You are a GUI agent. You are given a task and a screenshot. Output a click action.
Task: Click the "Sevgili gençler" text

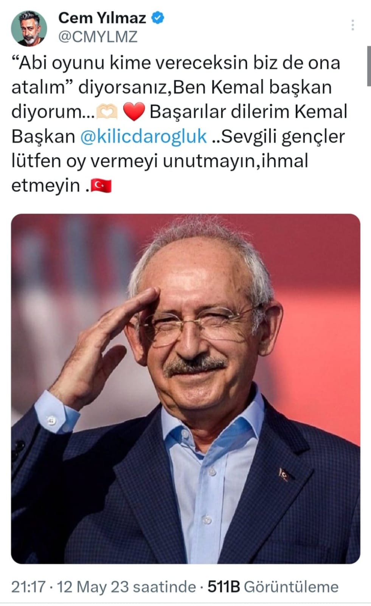283,137
